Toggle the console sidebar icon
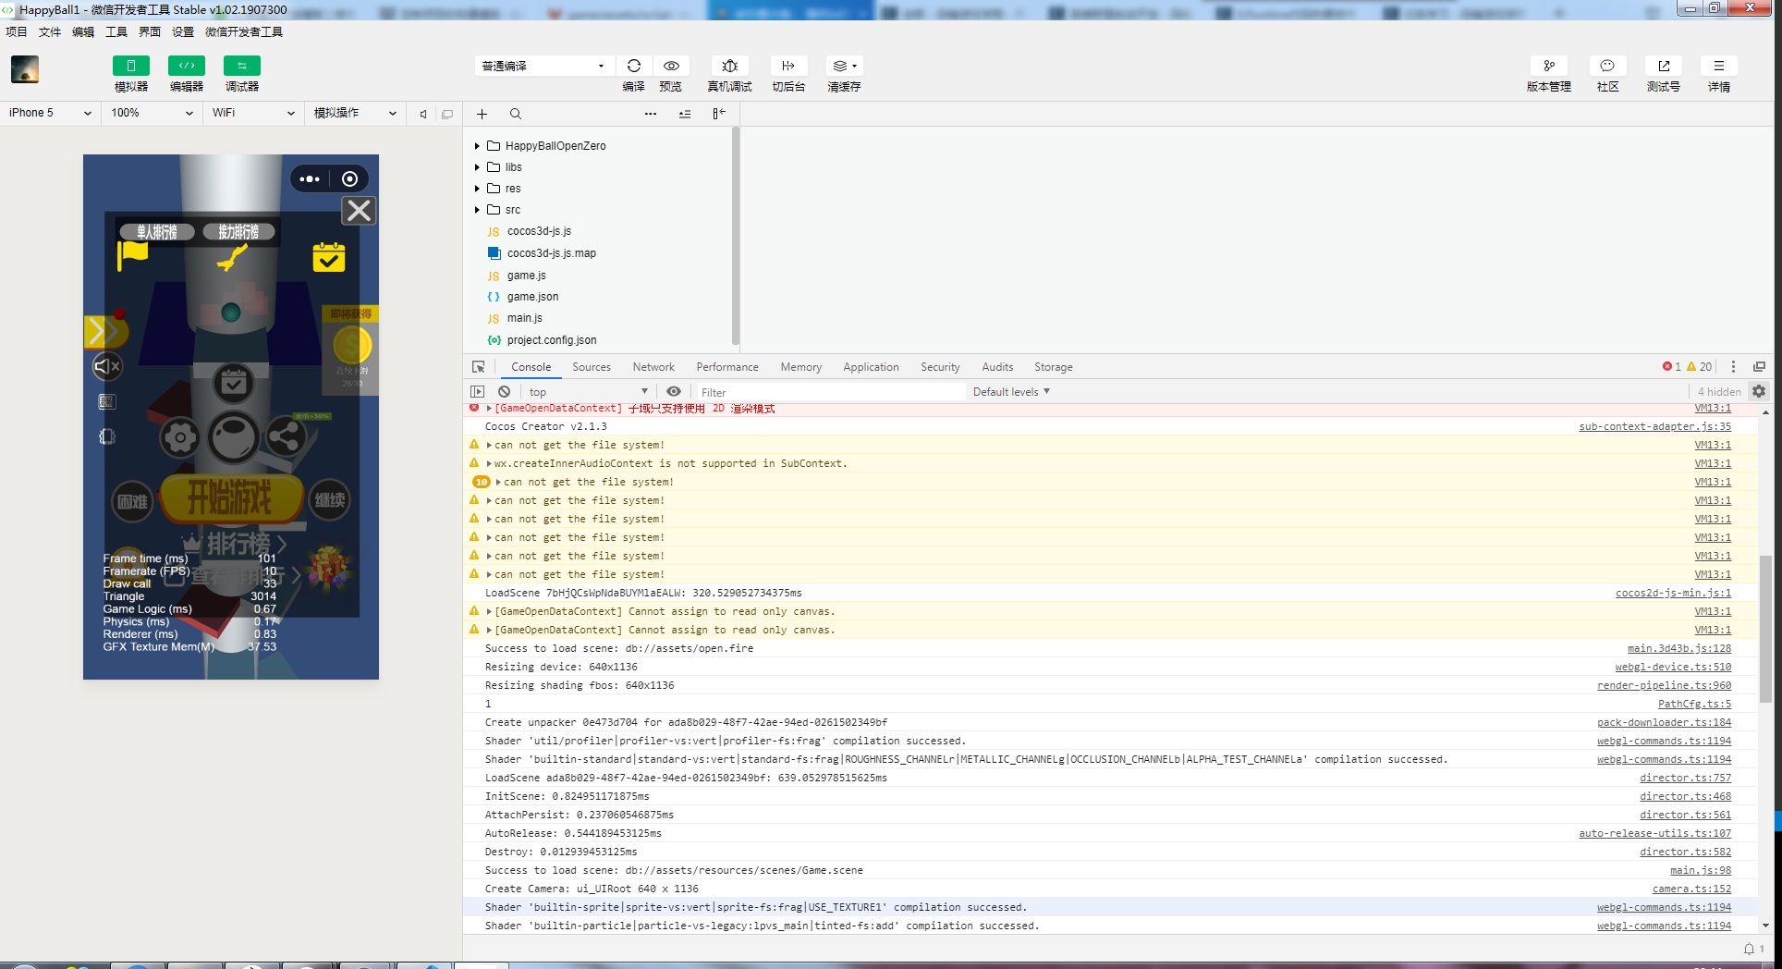The width and height of the screenshot is (1782, 969). tap(478, 392)
